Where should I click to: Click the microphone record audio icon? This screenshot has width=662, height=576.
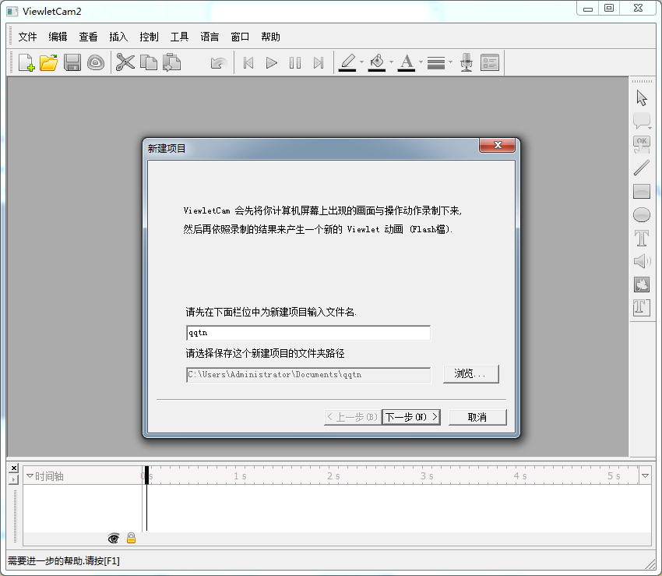coord(467,63)
